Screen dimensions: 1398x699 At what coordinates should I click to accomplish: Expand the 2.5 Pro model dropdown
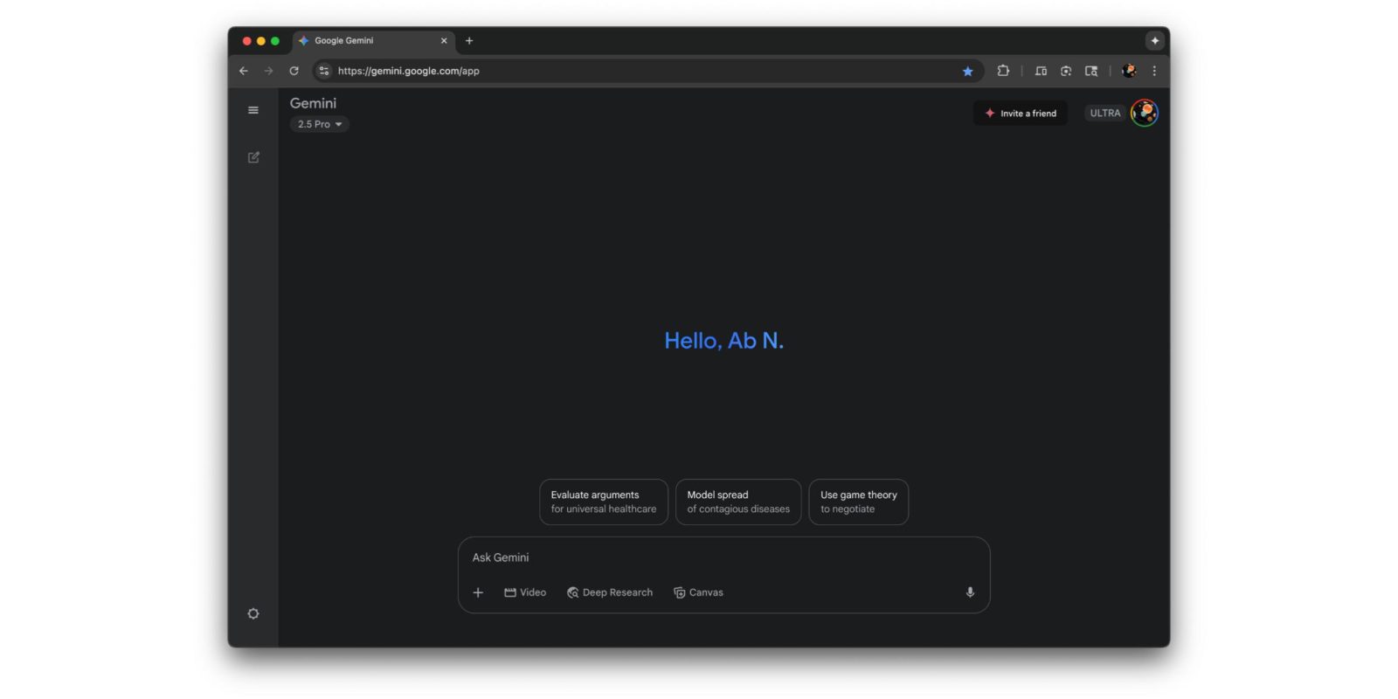pyautogui.click(x=319, y=124)
